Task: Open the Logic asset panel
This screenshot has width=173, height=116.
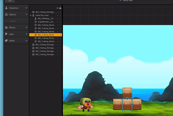Action: 16,34
